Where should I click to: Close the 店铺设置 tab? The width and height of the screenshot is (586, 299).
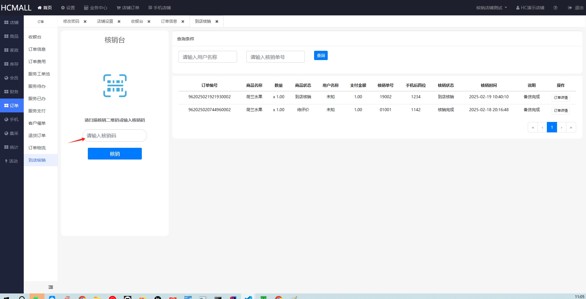point(119,22)
